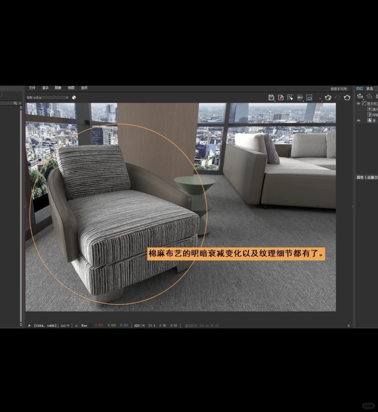Open the HSV color mode dropdown
This screenshot has height=412, width=378.
coord(139,326)
